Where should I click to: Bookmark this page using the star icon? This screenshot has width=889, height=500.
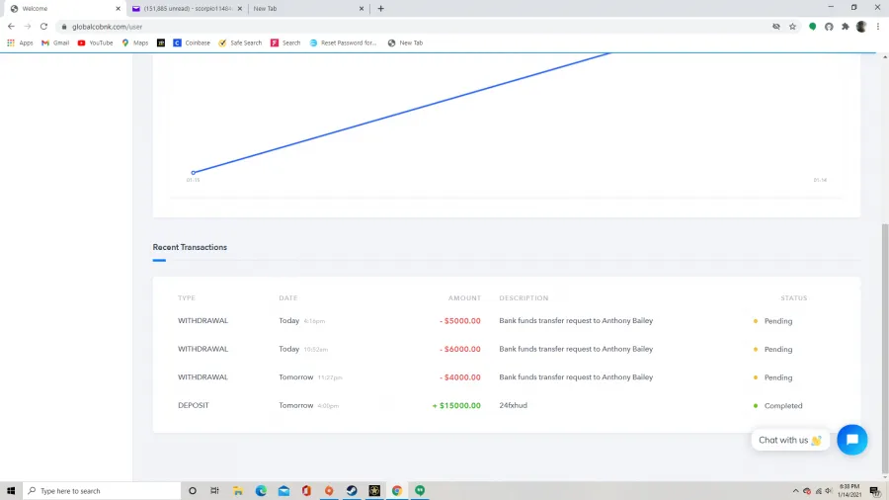click(x=792, y=27)
